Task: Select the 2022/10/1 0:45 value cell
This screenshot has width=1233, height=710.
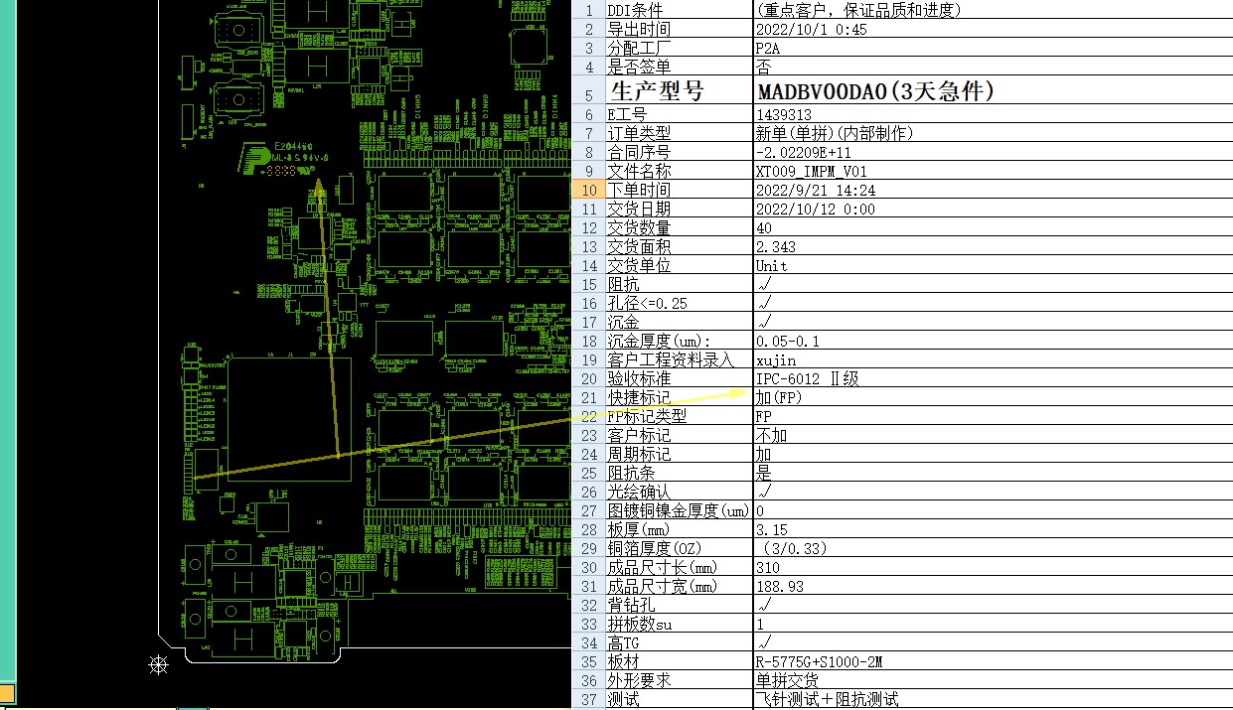Action: coord(993,29)
